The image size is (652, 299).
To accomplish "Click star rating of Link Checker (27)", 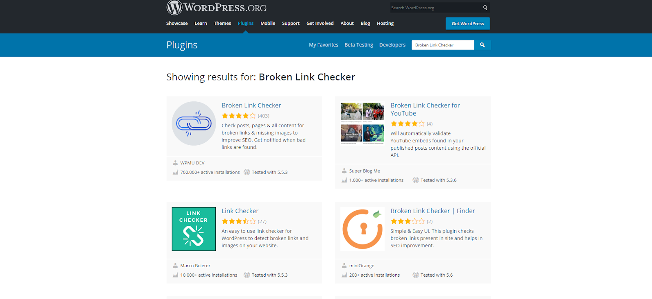I will coord(239,222).
